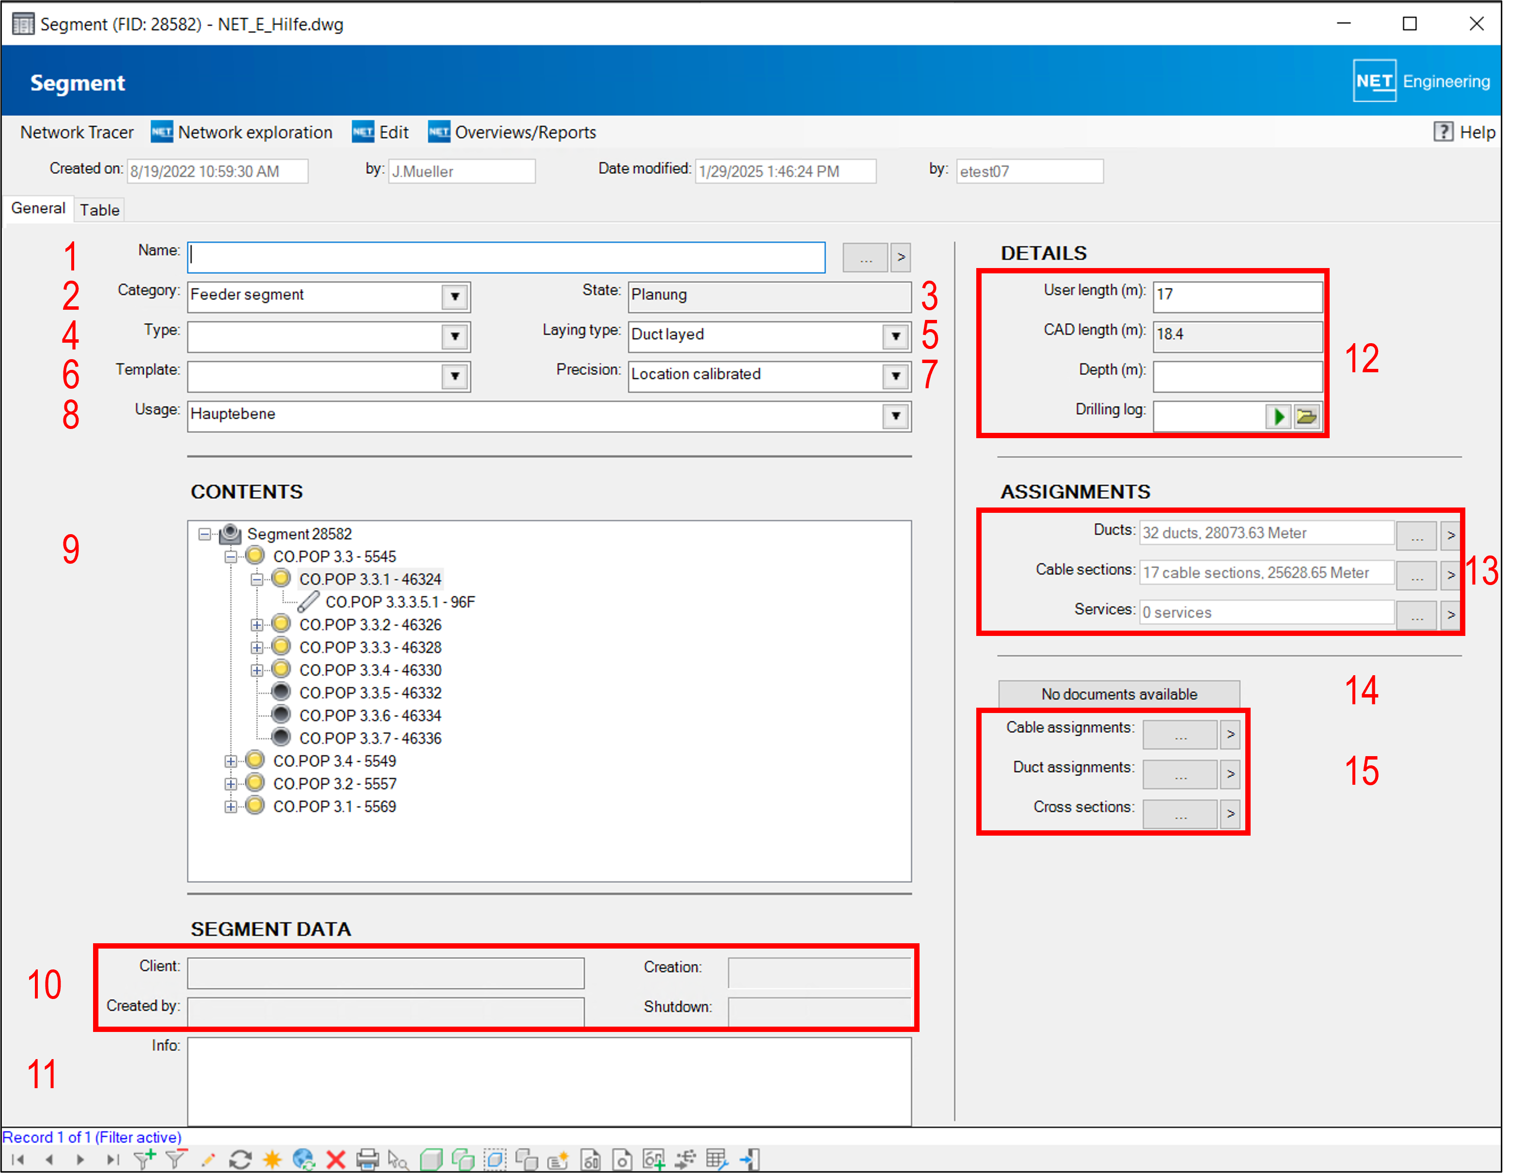Open the Network Tracer menu

pyautogui.click(x=77, y=132)
